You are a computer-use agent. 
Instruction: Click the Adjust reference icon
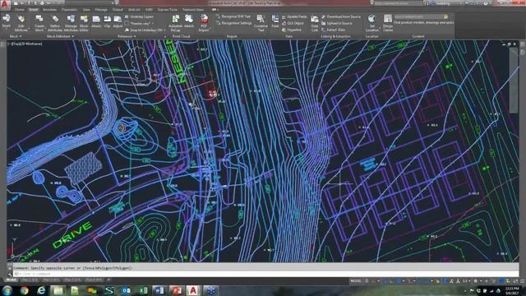tap(118, 20)
